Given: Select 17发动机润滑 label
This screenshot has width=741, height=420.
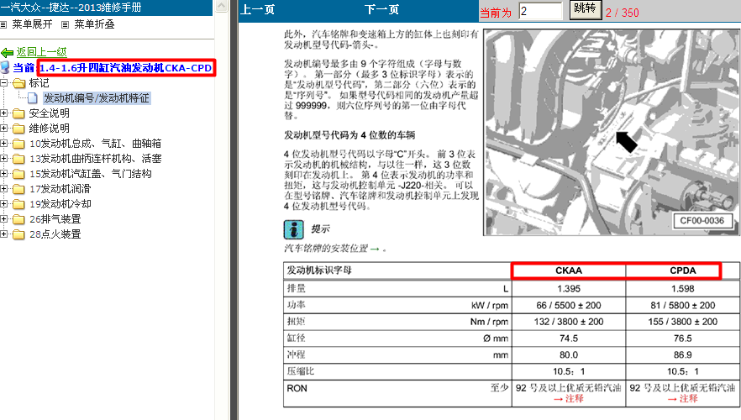Looking at the screenshot, I should click(60, 189).
